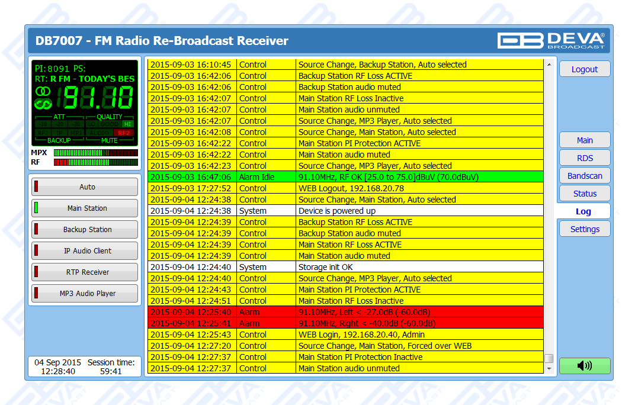Click the DEVA Broadcast logo

pos(551,40)
